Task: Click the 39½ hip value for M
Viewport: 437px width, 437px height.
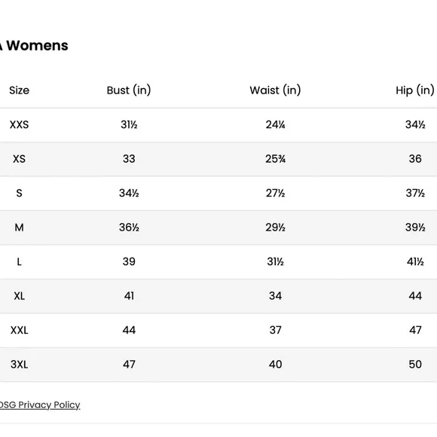Action: coord(415,228)
